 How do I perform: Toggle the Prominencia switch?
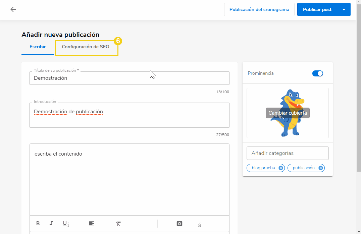tap(318, 73)
